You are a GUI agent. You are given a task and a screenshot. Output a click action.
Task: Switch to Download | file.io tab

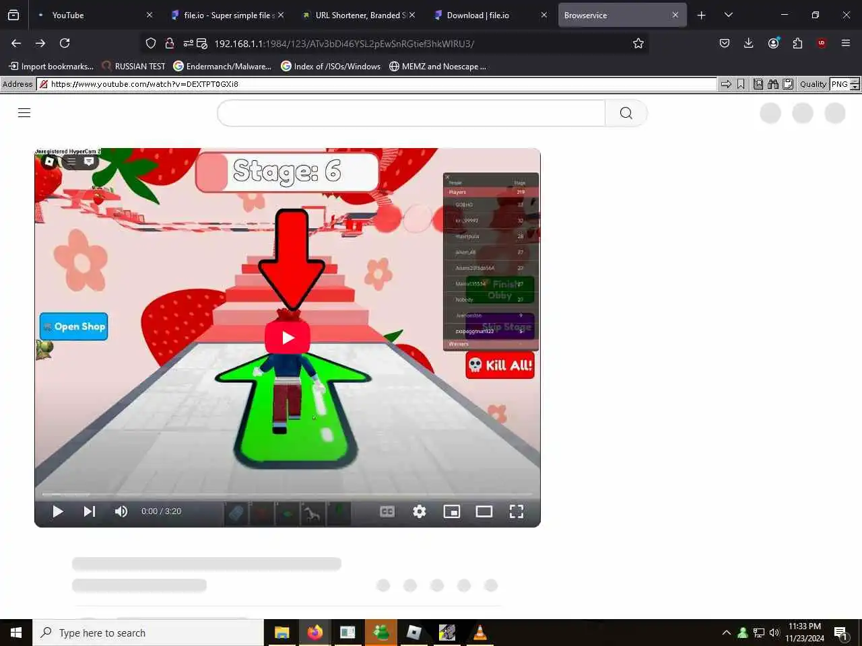click(490, 15)
